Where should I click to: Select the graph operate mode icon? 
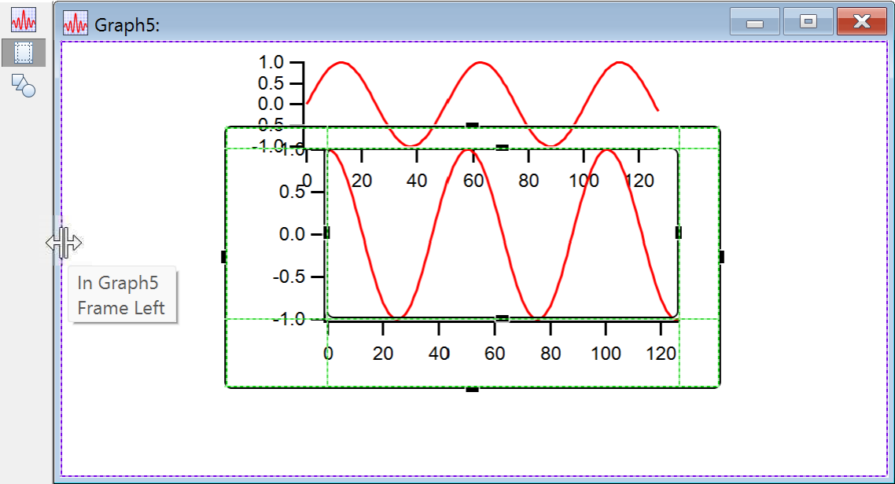pyautogui.click(x=24, y=20)
